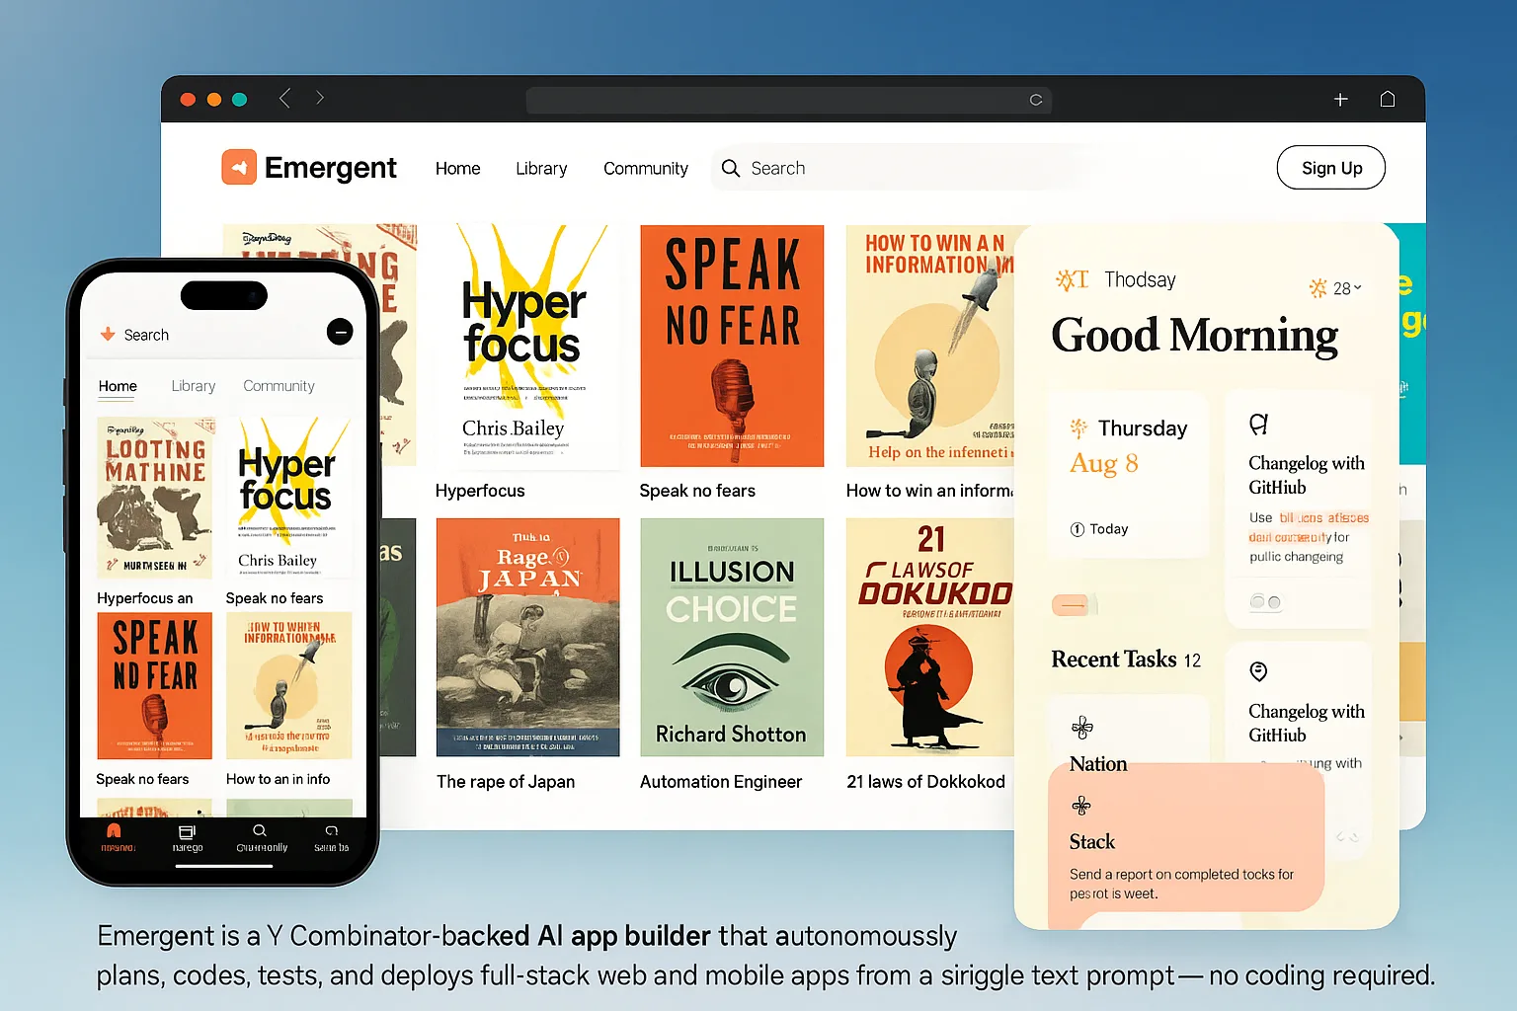
Task: Tap the Speak No Fear cover on phone
Action: tap(155, 686)
